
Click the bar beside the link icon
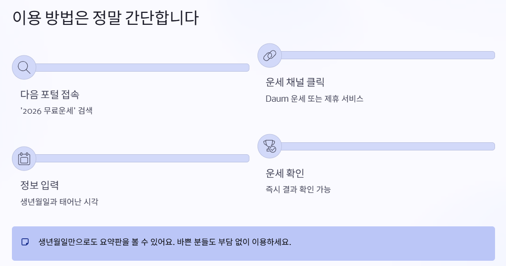pos(388,55)
